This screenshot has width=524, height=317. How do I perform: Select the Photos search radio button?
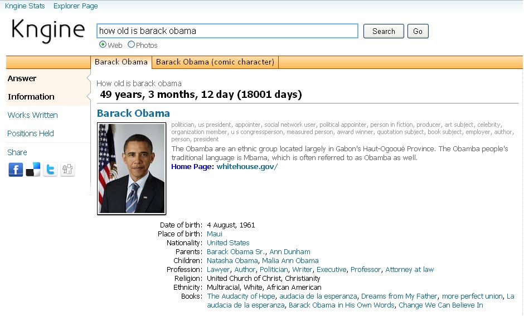tap(132, 44)
